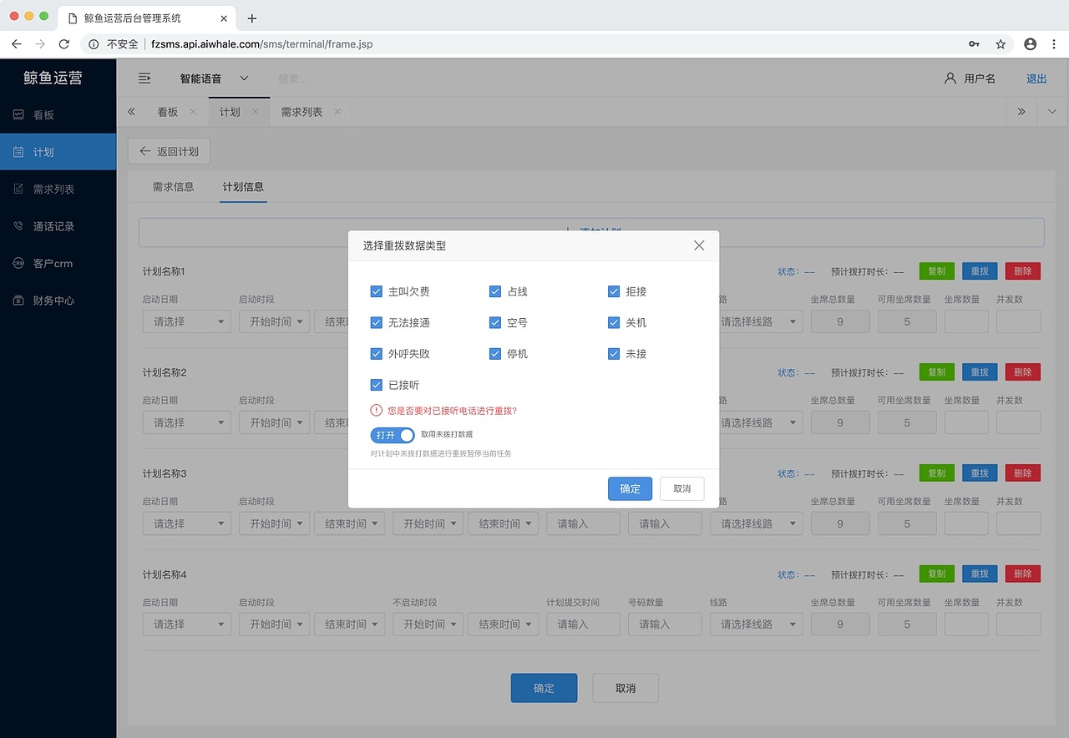Uncheck the 空号 checkbox
1069x738 pixels.
pyautogui.click(x=495, y=322)
